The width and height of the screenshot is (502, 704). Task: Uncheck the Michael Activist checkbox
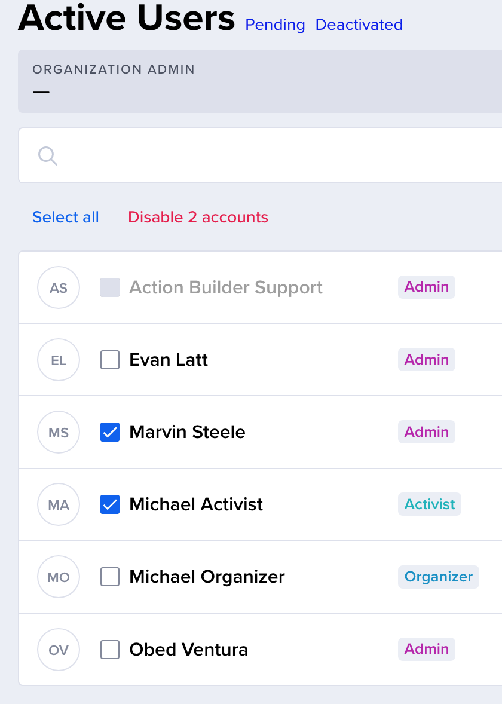(110, 504)
